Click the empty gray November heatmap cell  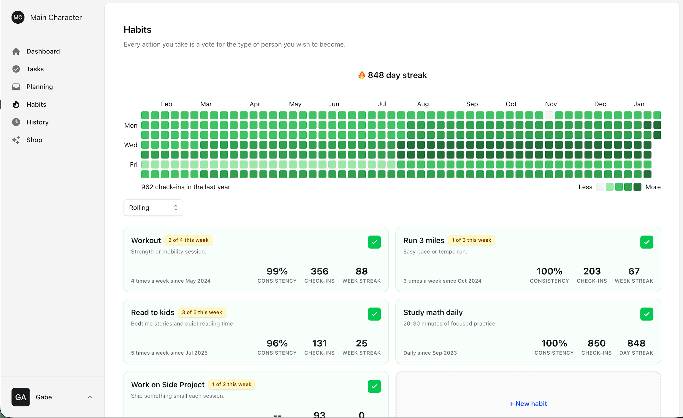(549, 115)
